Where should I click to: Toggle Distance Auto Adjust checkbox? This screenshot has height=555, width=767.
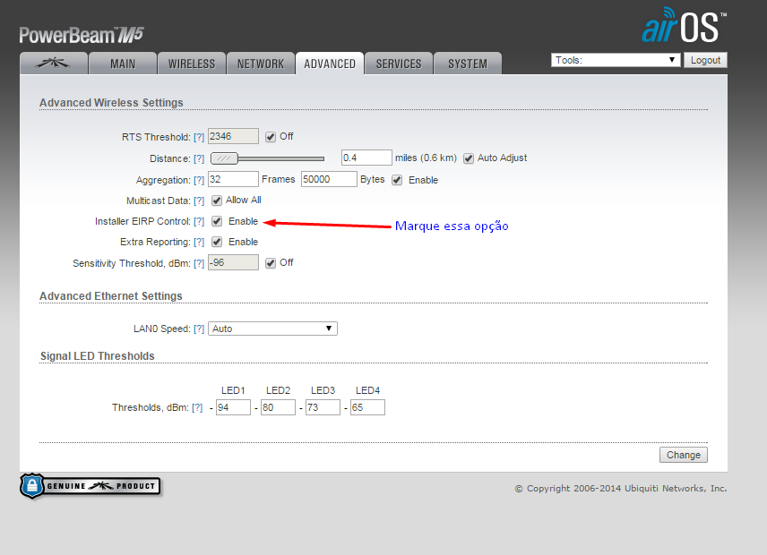(469, 158)
